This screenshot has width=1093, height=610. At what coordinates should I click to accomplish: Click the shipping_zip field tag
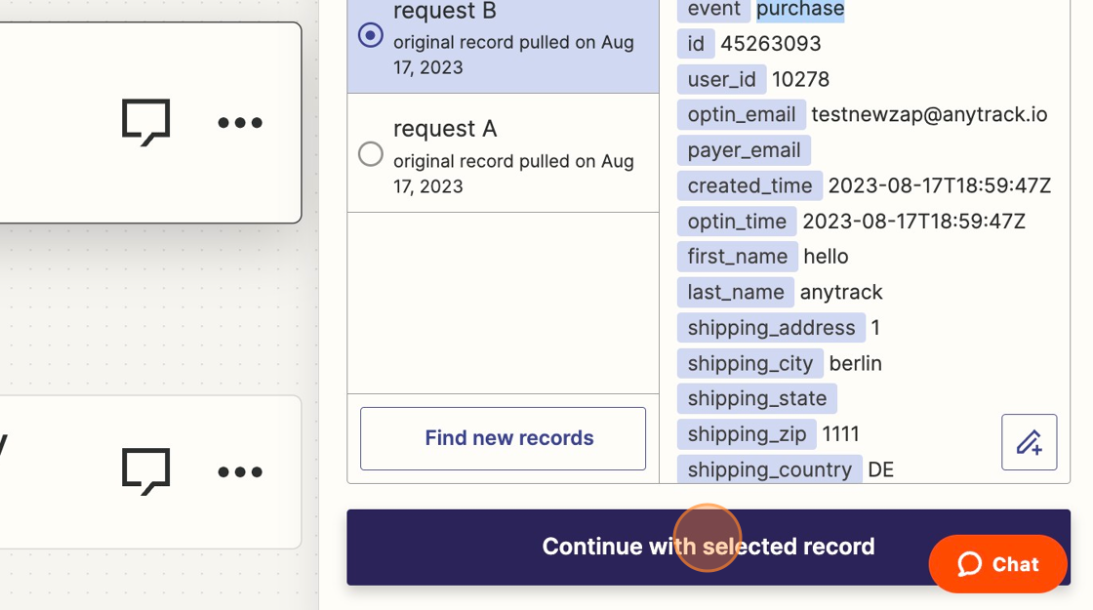pos(747,433)
